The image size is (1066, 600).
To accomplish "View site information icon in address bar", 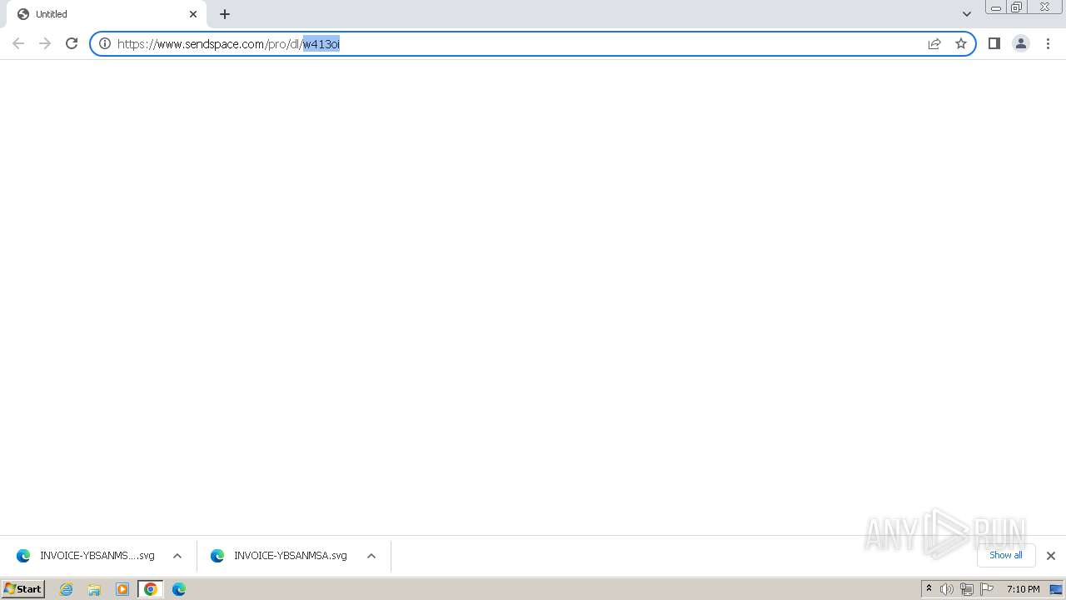I will pos(105,43).
